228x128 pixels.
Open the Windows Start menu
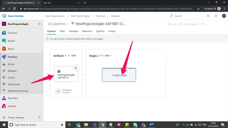click(4, 125)
